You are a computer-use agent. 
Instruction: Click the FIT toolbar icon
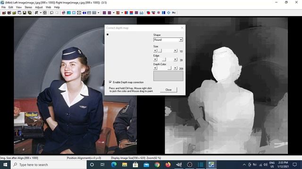coord(89,13)
